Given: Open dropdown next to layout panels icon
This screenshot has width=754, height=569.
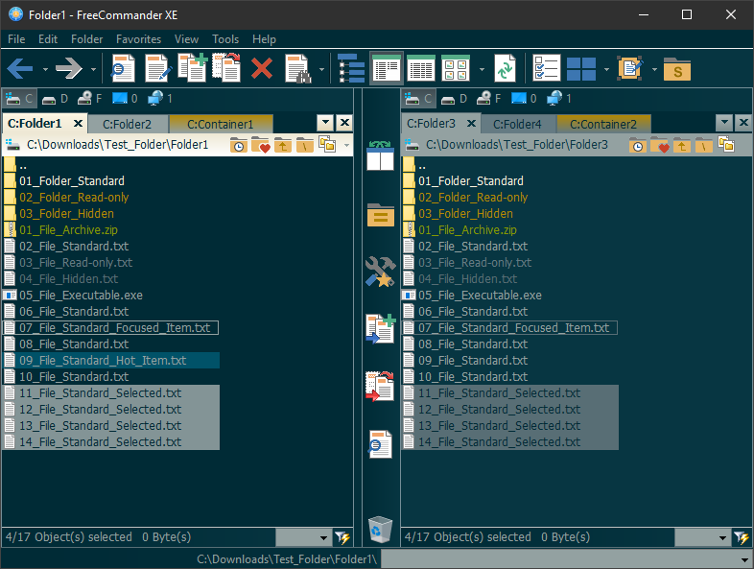Looking at the screenshot, I should (x=606, y=70).
